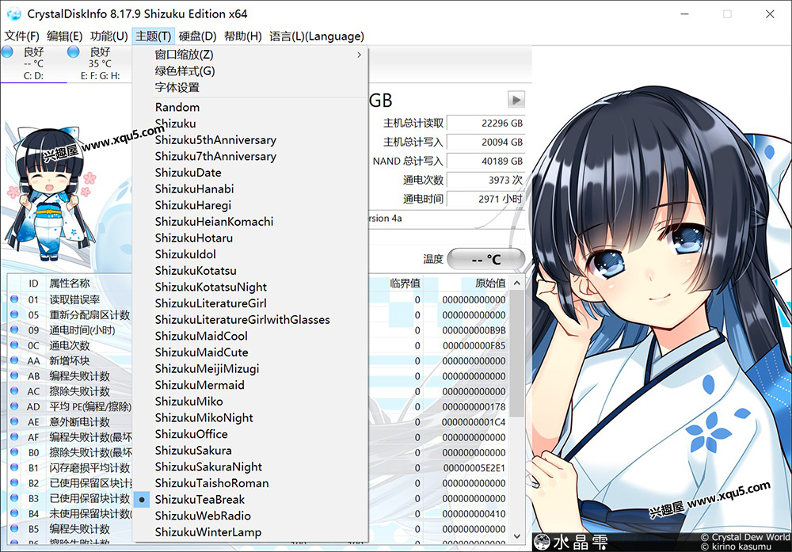
Task: Click the status dot for attribute AD
Action: [x=14, y=406]
